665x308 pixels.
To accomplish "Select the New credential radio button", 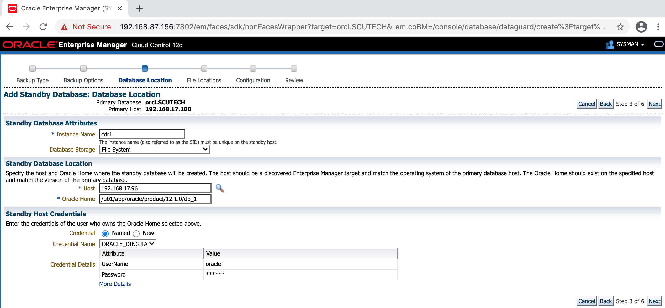I will tap(136, 233).
